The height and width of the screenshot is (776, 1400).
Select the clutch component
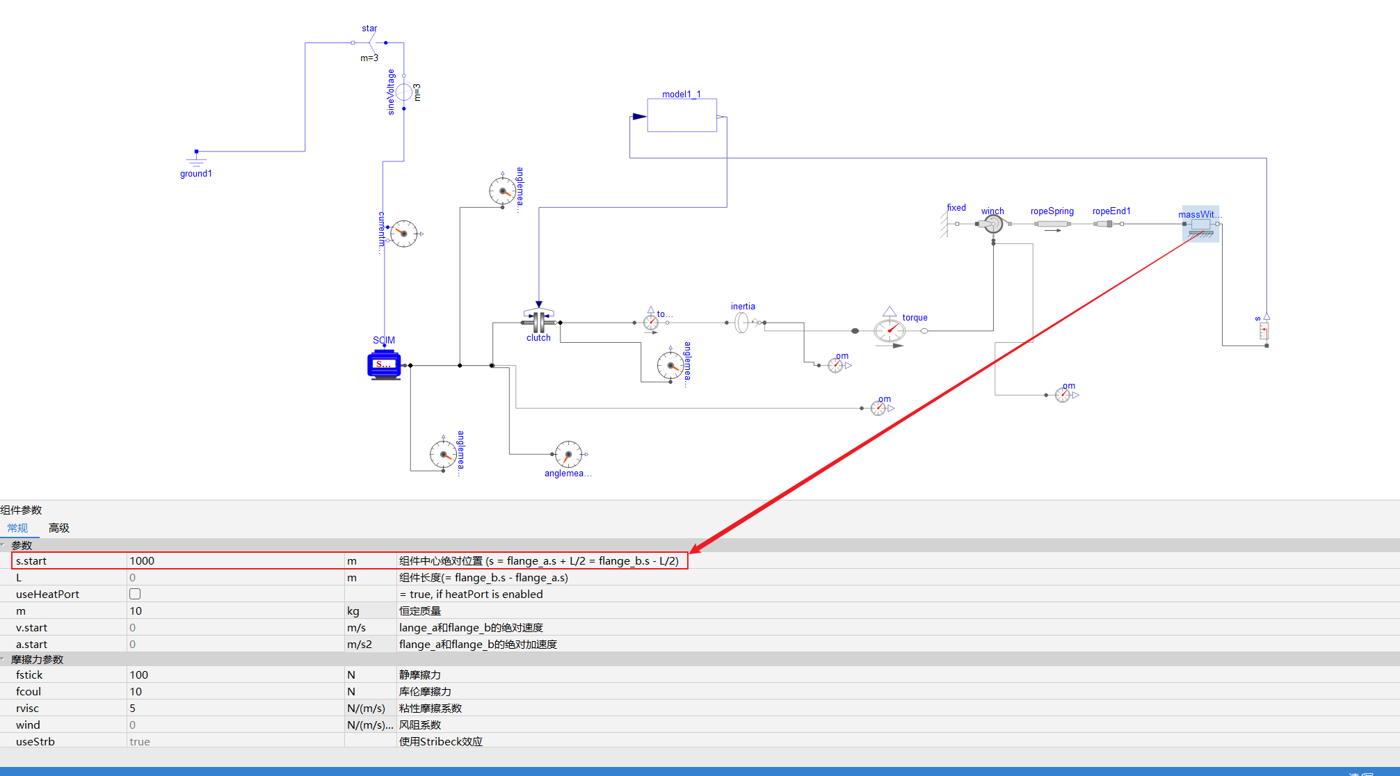click(x=539, y=321)
